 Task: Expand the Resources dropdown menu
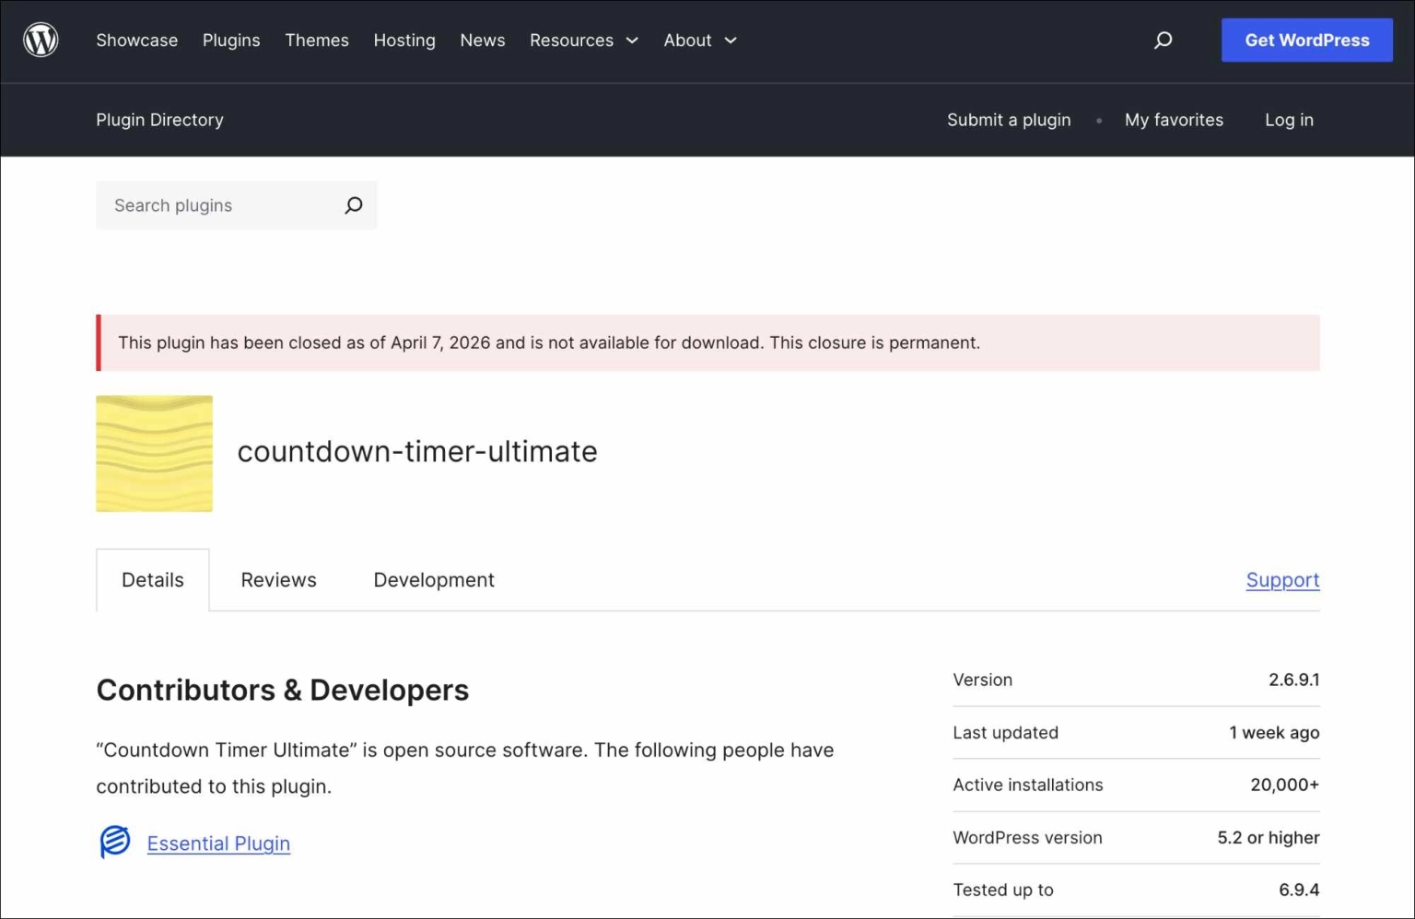[x=584, y=40]
